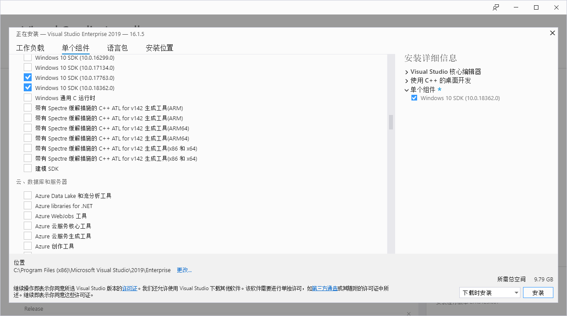Check Azure 云服务生成工具

28,236
